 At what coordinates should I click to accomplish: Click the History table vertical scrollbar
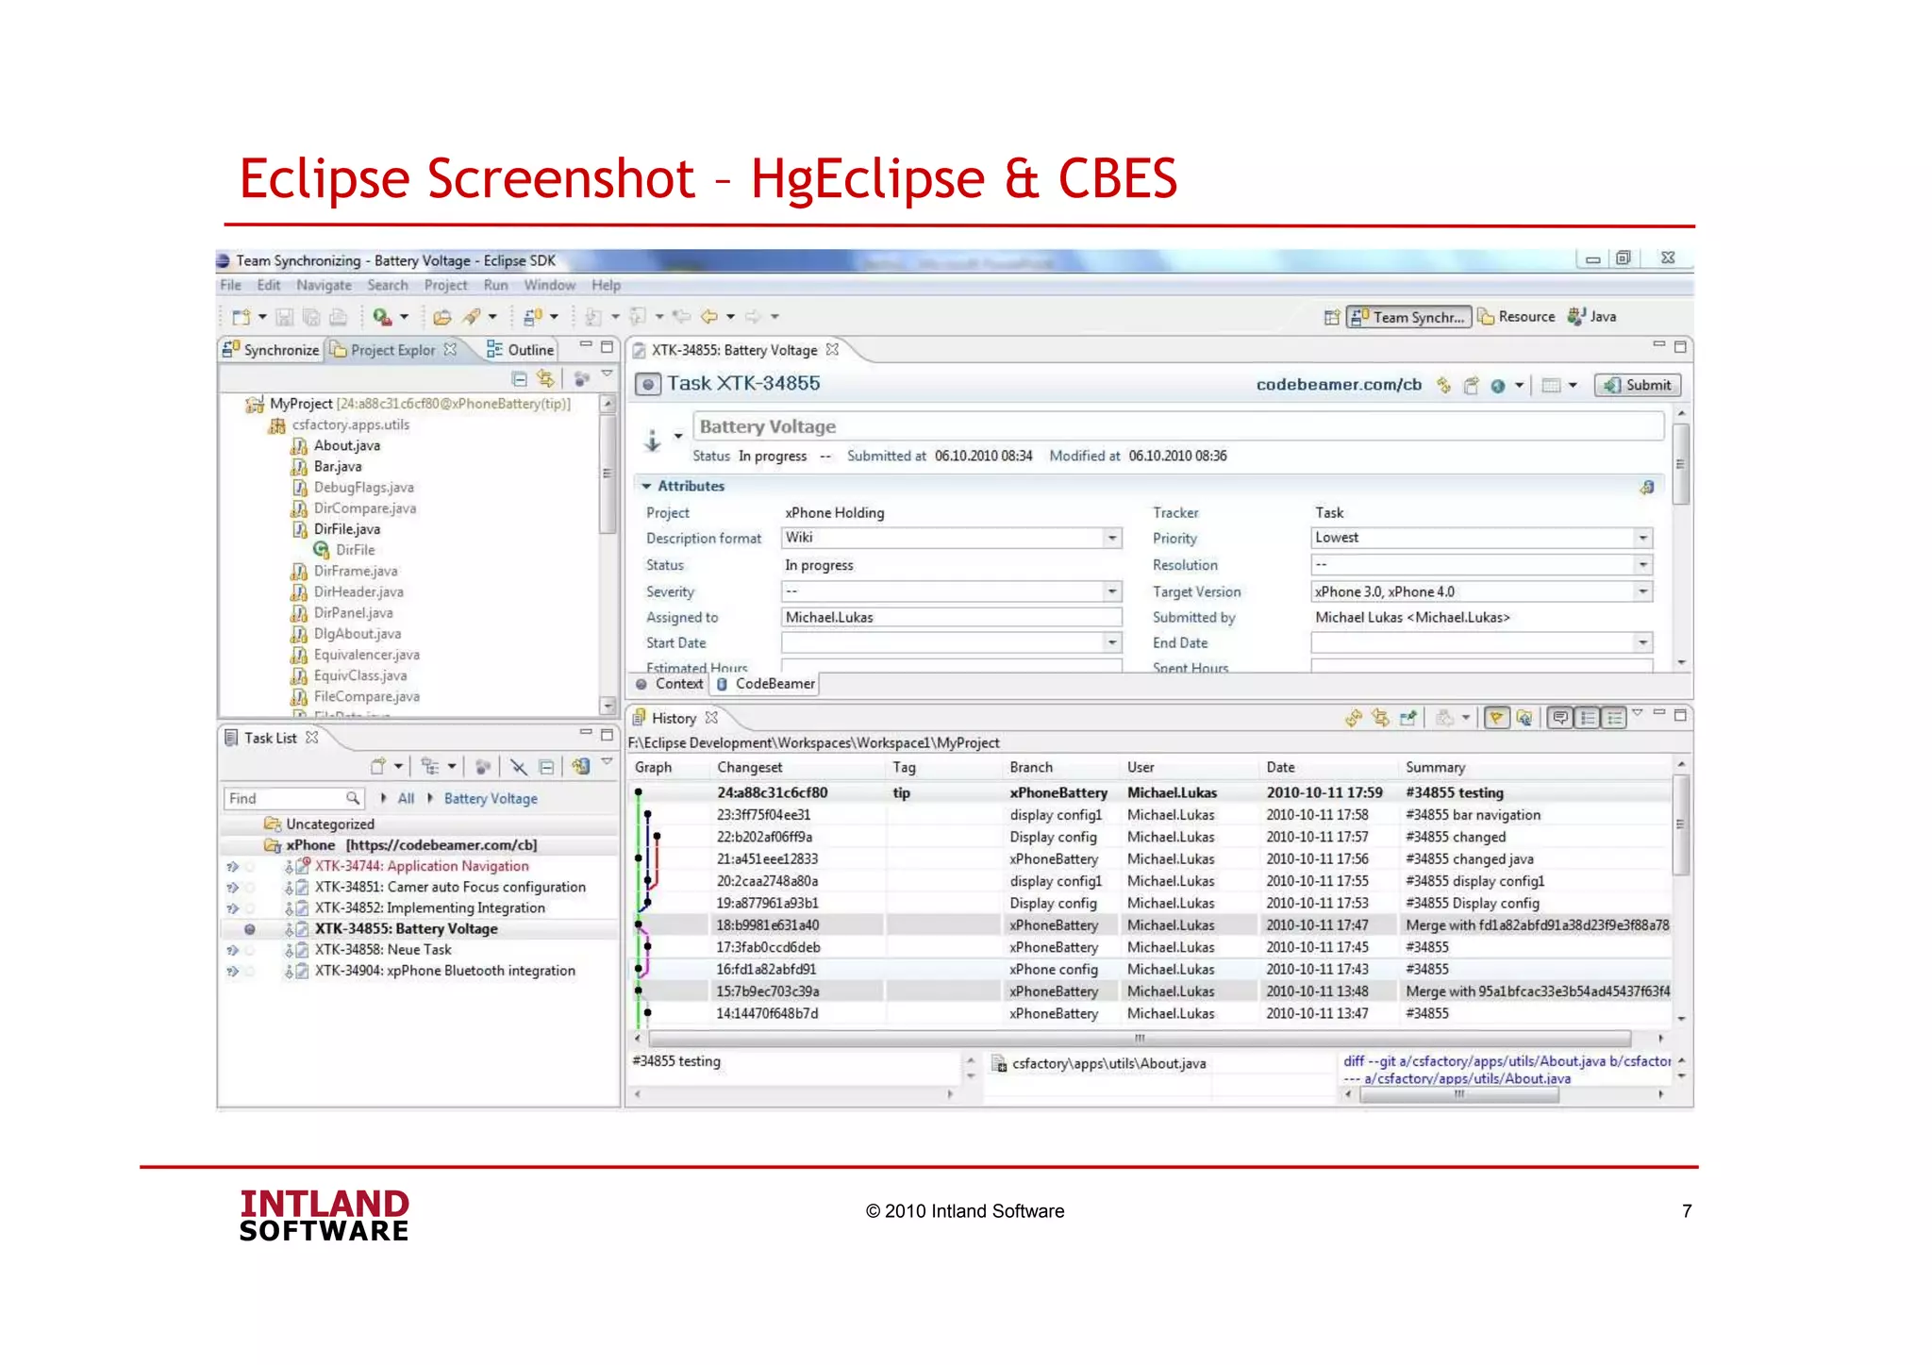click(x=1680, y=825)
